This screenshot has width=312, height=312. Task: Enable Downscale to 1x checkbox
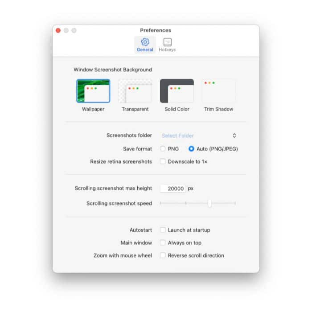[x=163, y=161]
